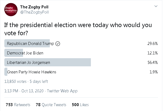Click the 12.1% result for Biden

point(153,53)
